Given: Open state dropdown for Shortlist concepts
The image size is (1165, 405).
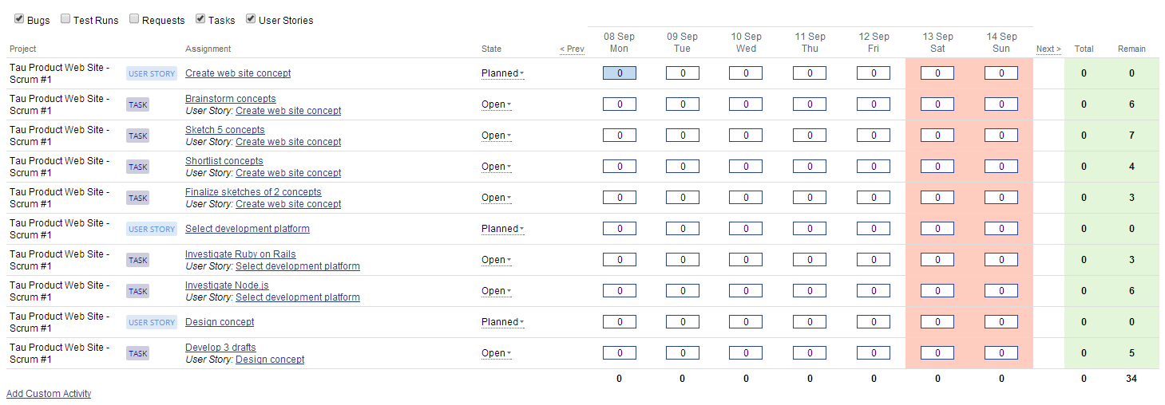Looking at the screenshot, I should (496, 167).
